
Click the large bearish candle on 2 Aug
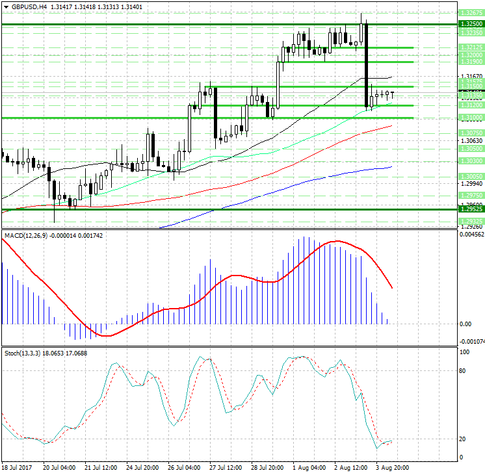tap(367, 65)
